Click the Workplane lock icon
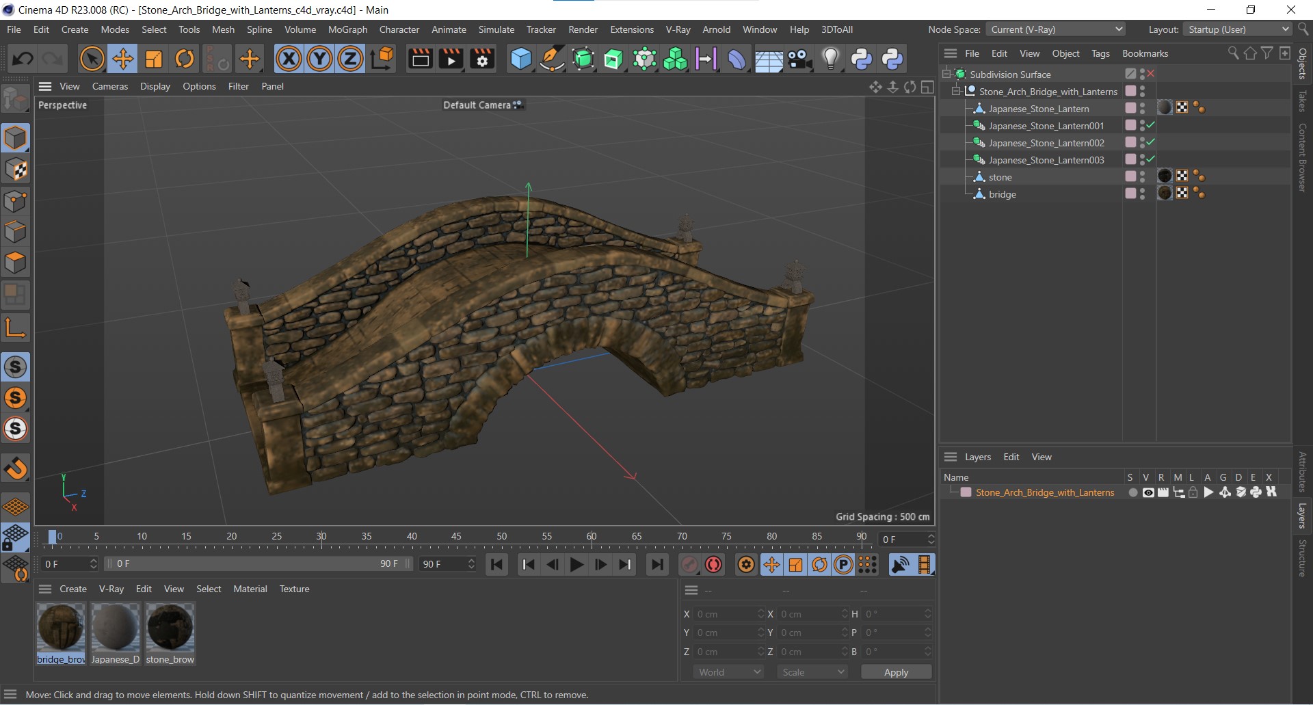 coord(15,537)
